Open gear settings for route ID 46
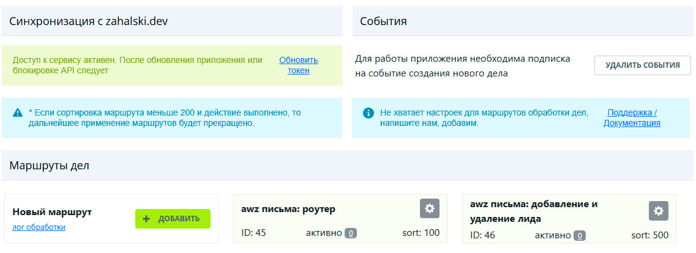The height and width of the screenshot is (253, 696). tap(658, 211)
